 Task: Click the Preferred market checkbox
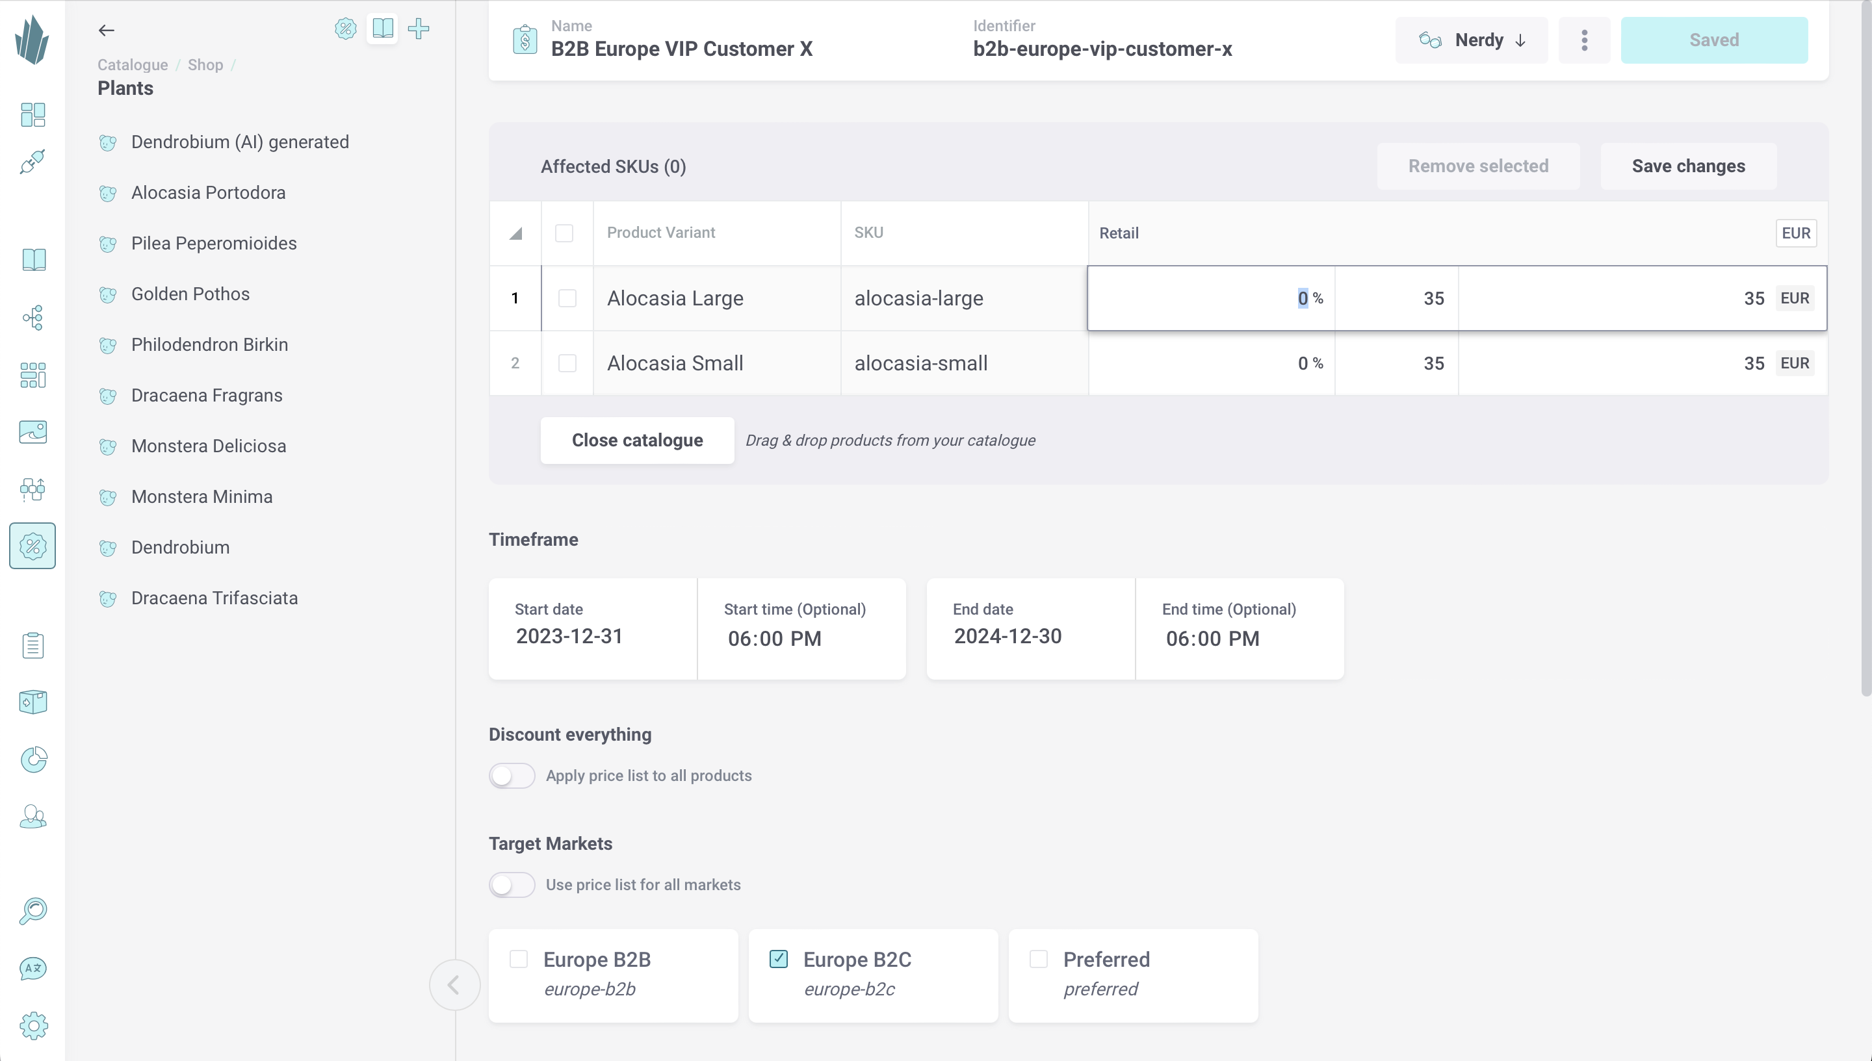click(1039, 960)
